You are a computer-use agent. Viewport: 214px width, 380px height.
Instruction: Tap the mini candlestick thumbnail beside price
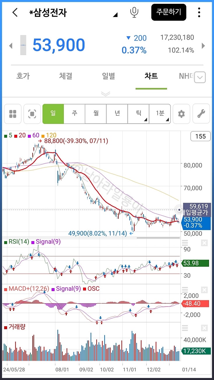coord(23,45)
